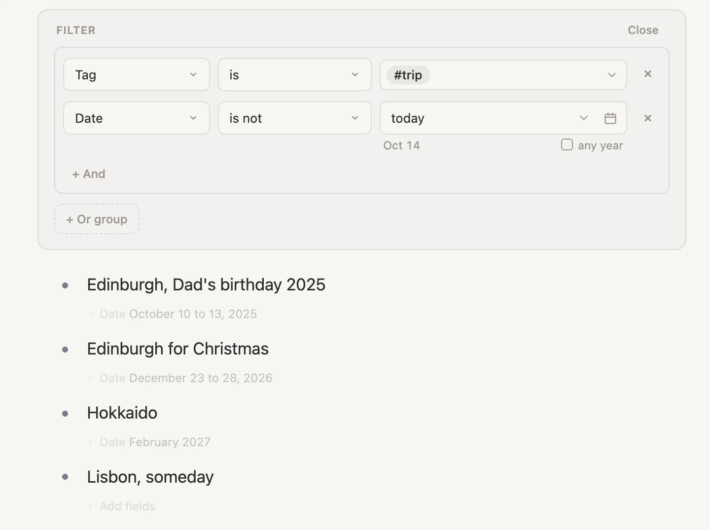Open the #trip tag value dropdown

503,75
